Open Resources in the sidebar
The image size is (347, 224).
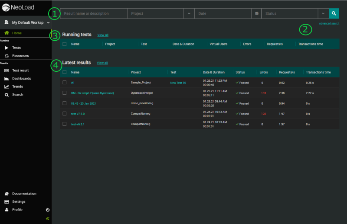tap(20, 56)
